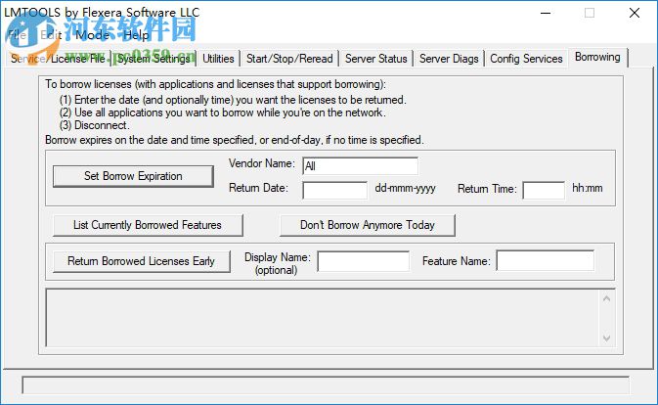Focus the Vendor Name input field

coord(360,165)
